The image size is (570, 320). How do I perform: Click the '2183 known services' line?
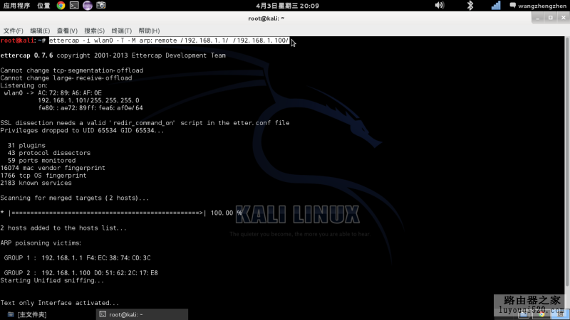(x=36, y=183)
